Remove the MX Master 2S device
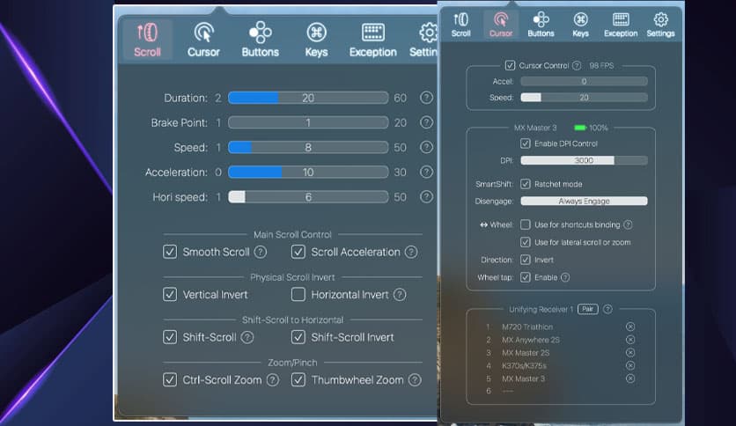 tap(630, 352)
